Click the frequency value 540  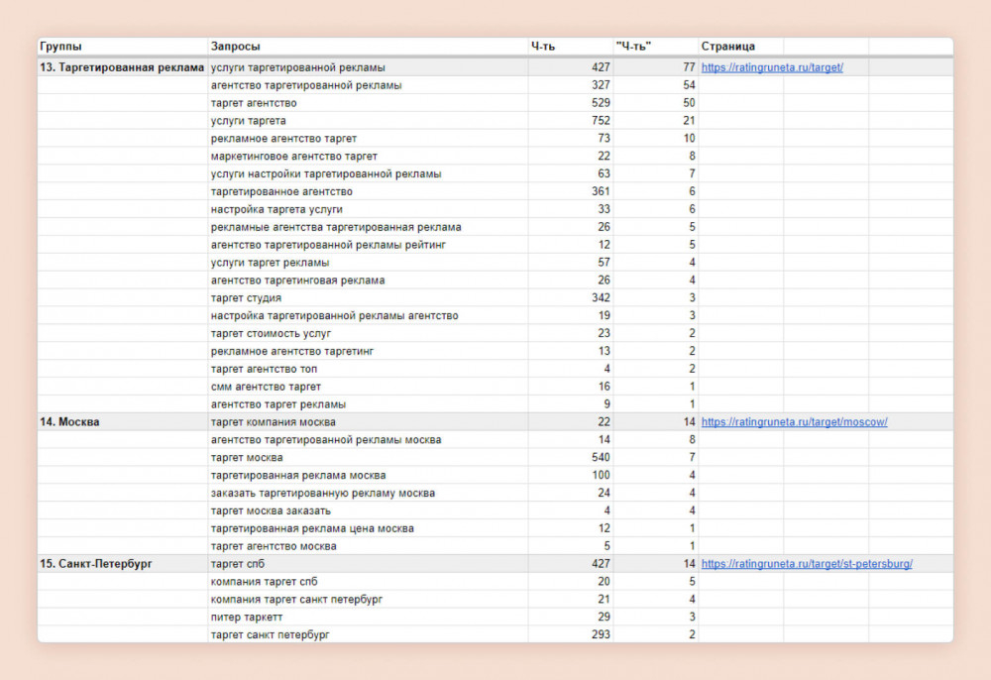pos(601,457)
